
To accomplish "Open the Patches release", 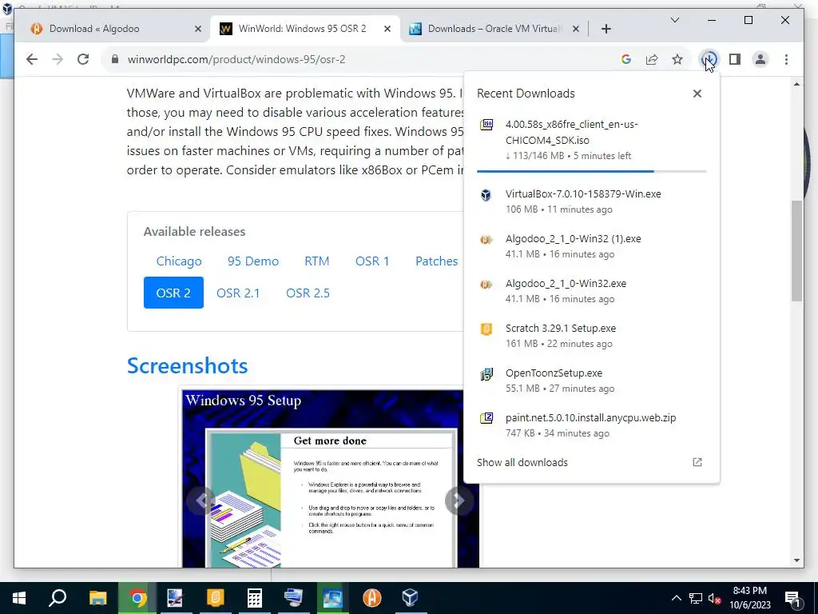I will pos(437,261).
